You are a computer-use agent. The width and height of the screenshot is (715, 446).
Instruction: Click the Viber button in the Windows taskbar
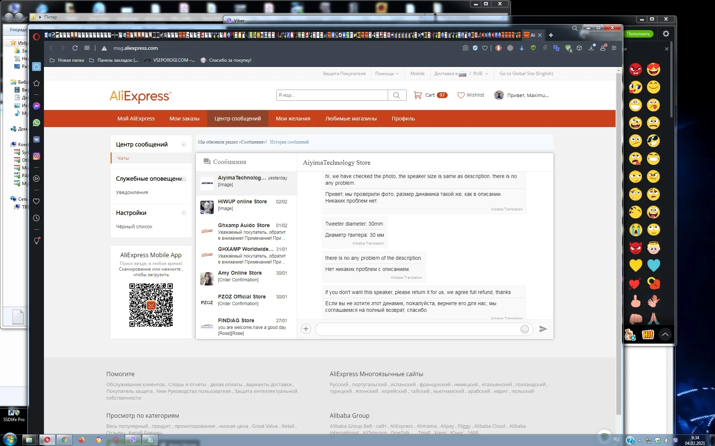133,440
